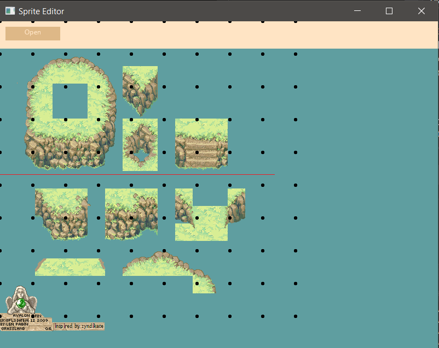Select the large grass island sprite
The image size is (439, 348).
(x=71, y=114)
